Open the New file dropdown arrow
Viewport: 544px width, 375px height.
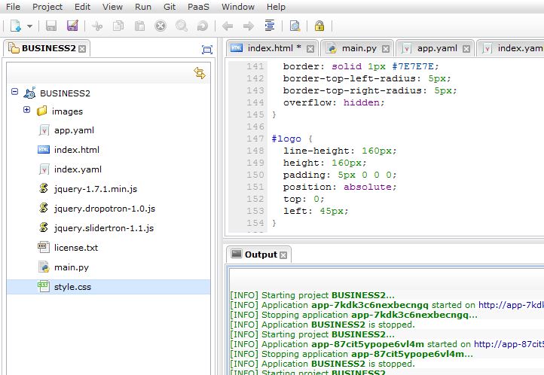tap(29, 26)
